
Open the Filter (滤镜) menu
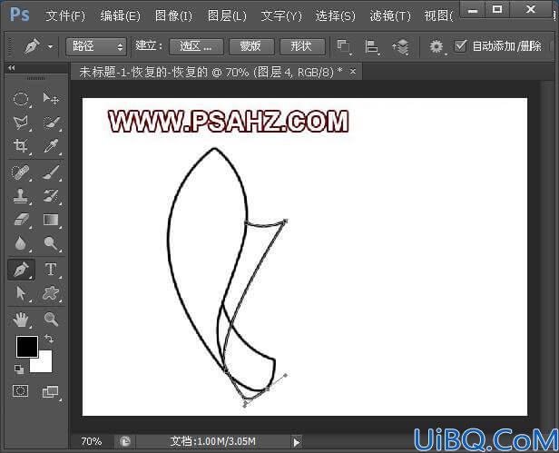point(390,15)
